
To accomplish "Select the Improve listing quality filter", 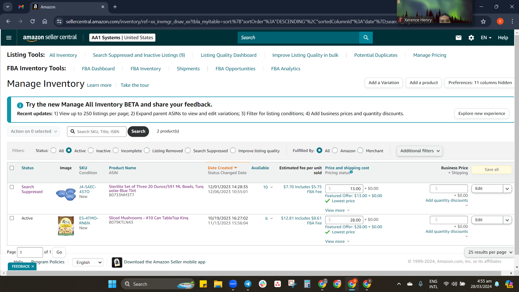I will pyautogui.click(x=233, y=150).
